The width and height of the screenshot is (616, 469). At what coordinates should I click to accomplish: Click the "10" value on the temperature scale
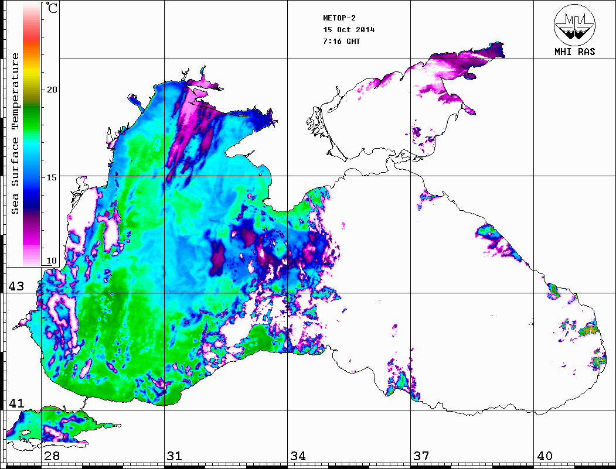[52, 261]
